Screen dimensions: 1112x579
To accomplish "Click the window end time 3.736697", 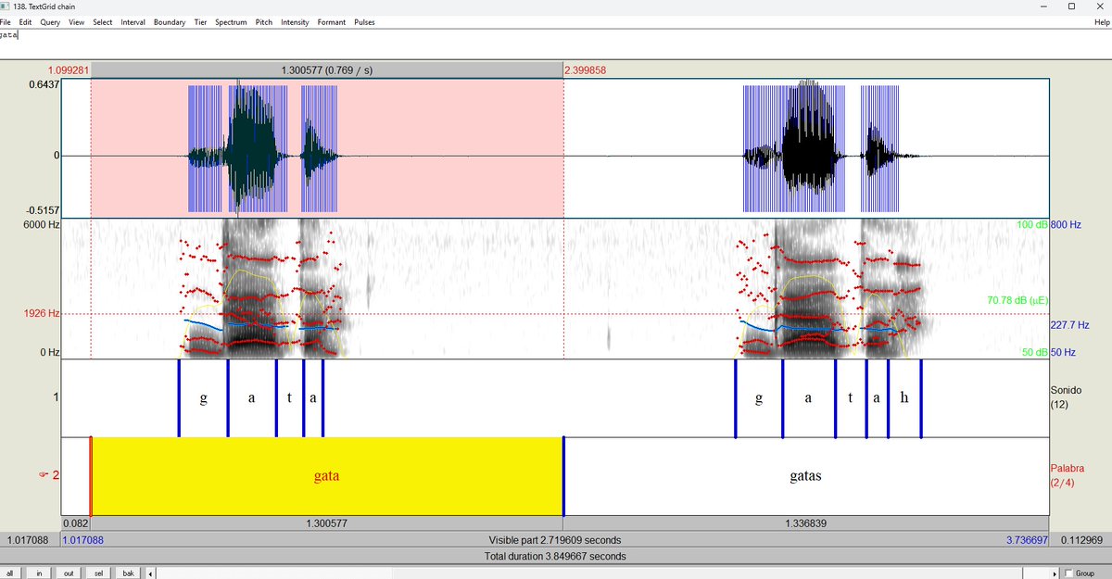I will pyautogui.click(x=1028, y=539).
